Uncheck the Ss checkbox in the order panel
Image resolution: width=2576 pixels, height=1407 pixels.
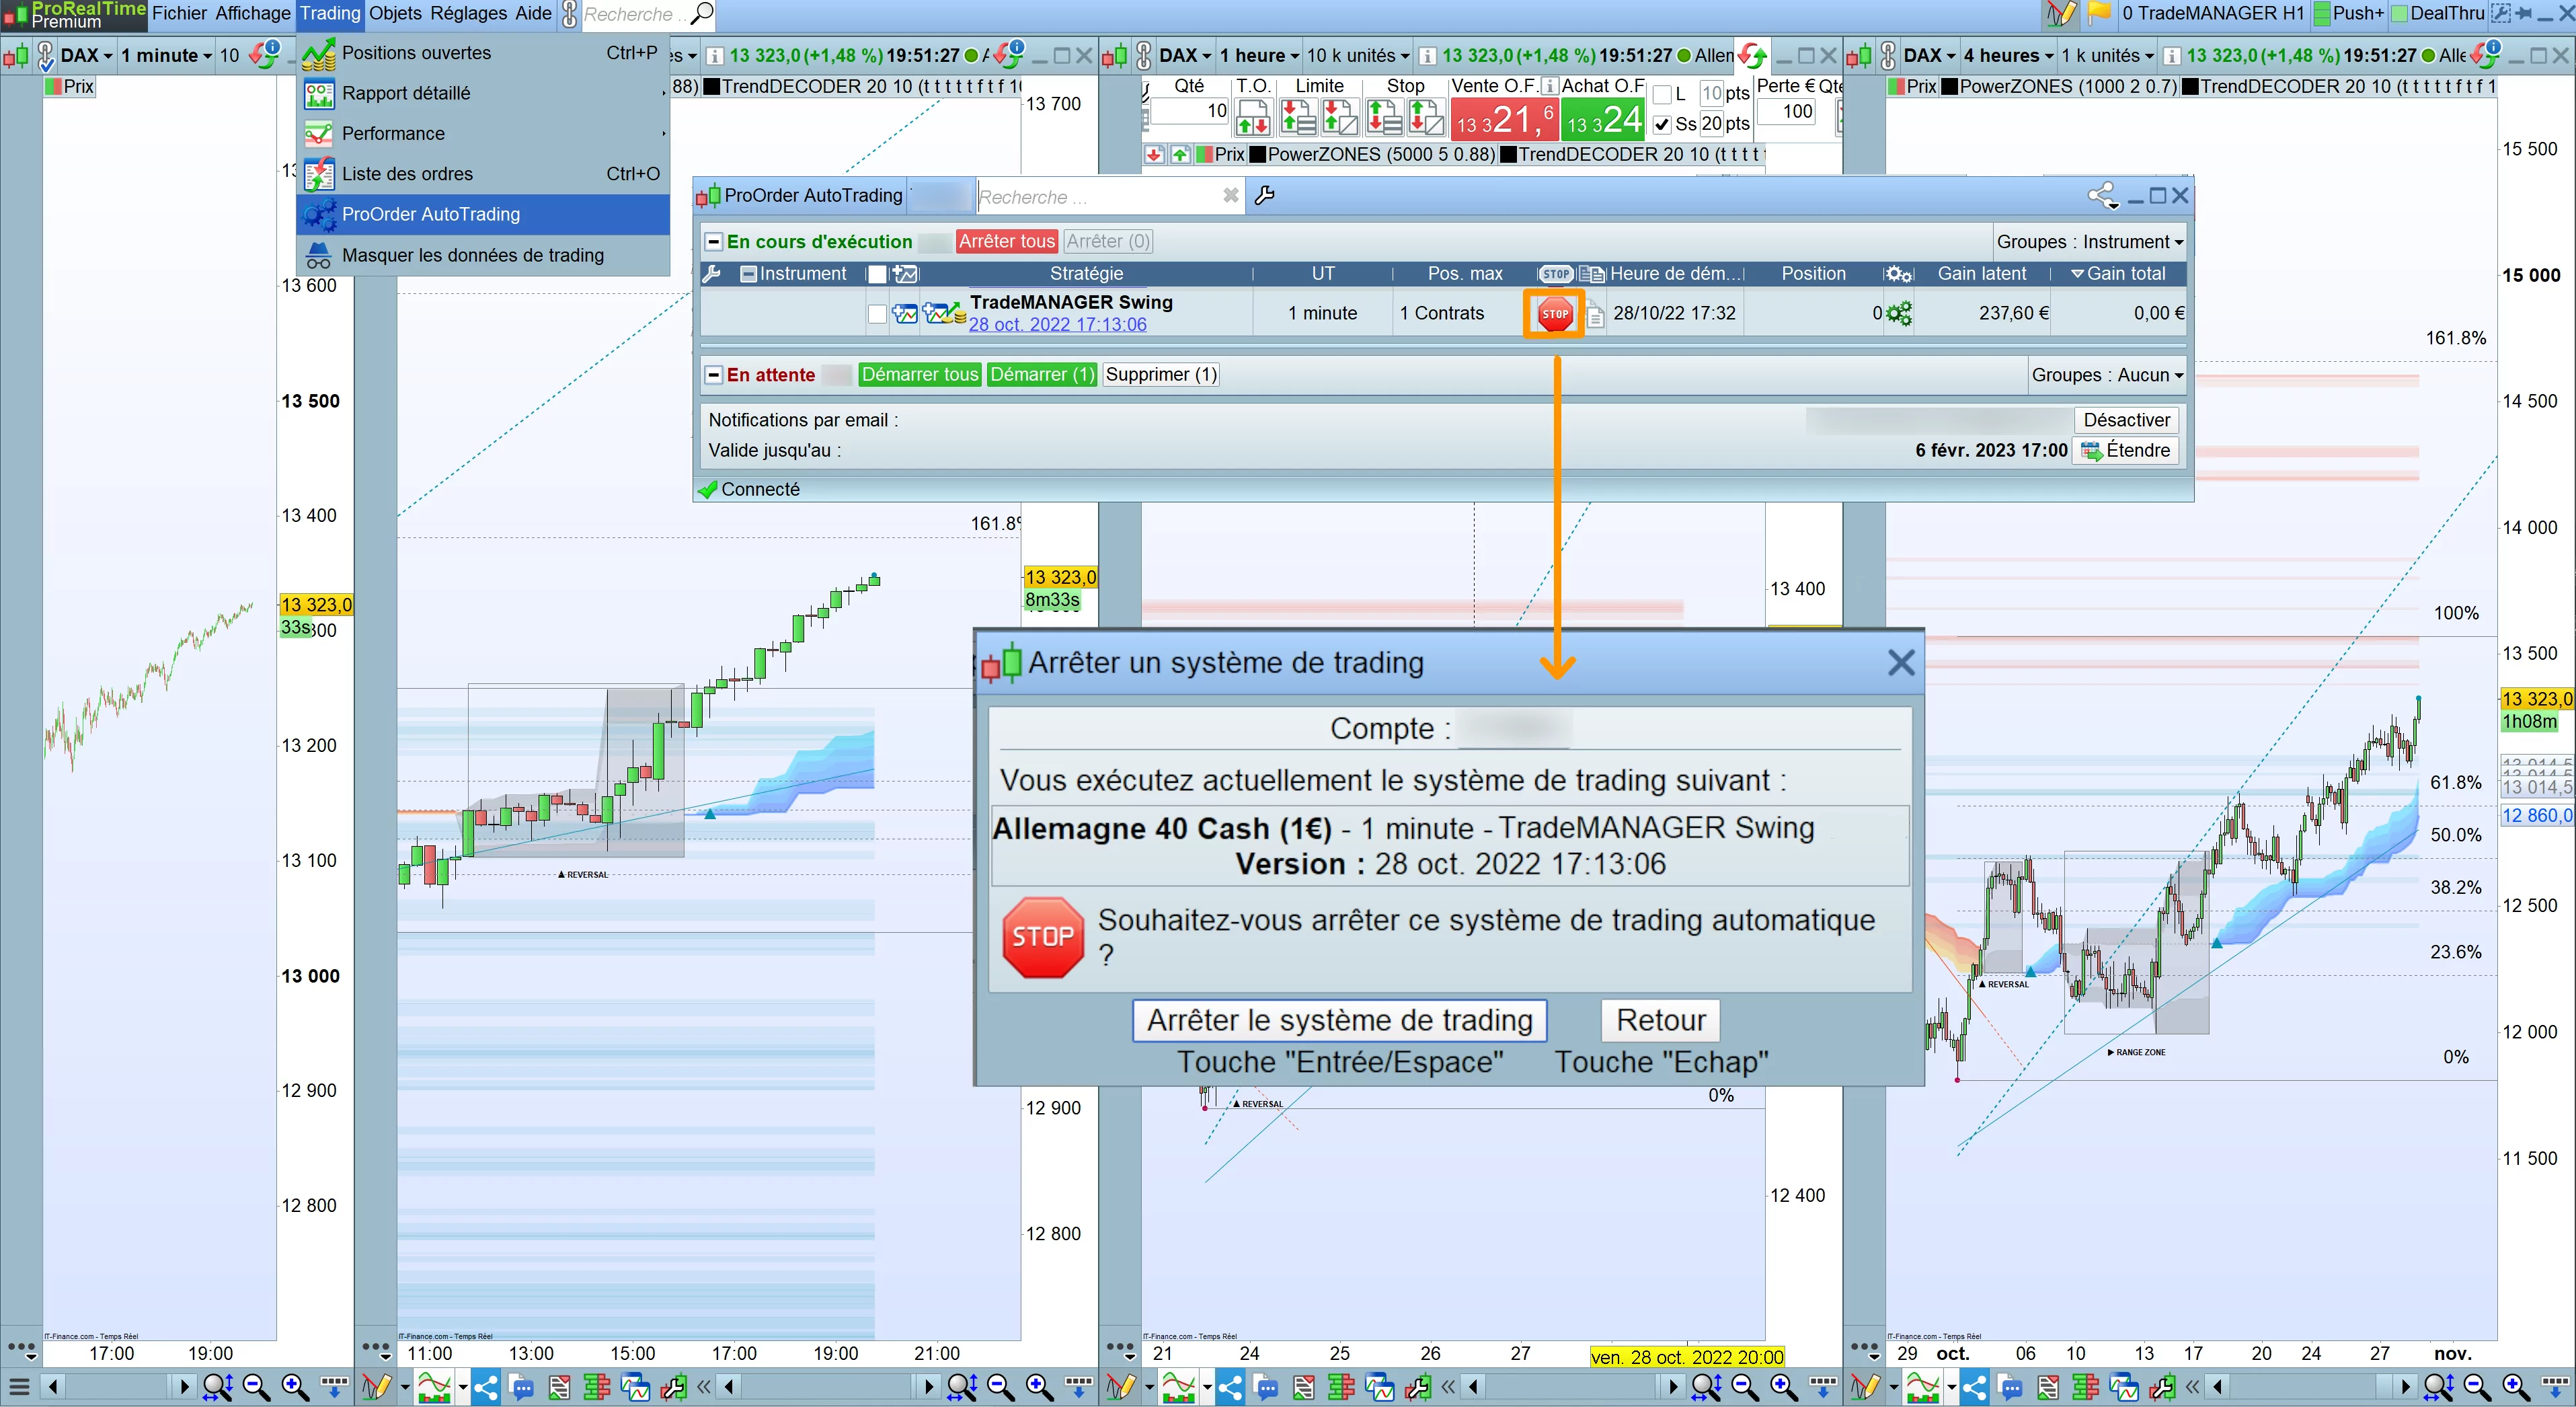tap(1662, 125)
